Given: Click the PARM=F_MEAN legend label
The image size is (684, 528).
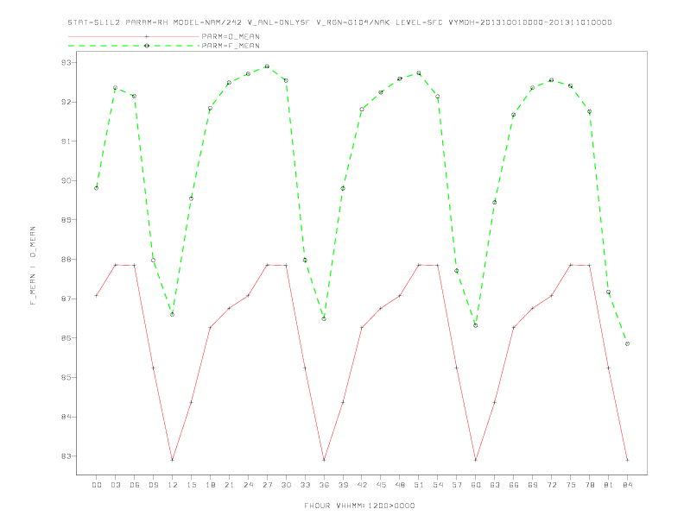Looking at the screenshot, I should click(231, 46).
